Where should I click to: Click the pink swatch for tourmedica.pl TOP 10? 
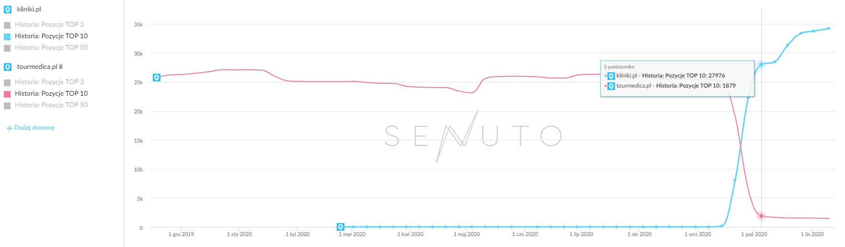click(x=7, y=94)
